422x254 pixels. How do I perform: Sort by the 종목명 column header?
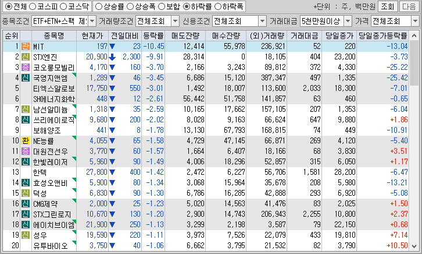(x=54, y=36)
